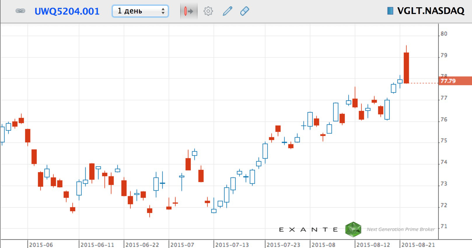472x248 pixels.
Task: Select the eraser tool
Action: point(244,11)
